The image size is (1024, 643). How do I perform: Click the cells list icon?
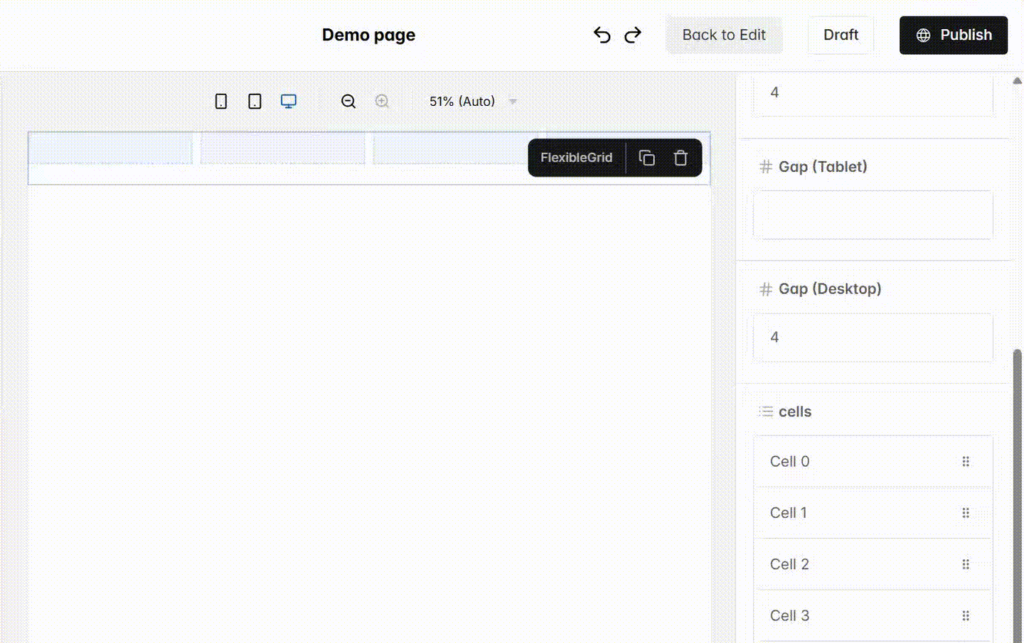[766, 411]
